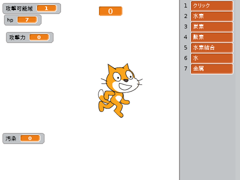The width and height of the screenshot is (240, 180).
Task: Click the 攻撃力 variable monitor
Action: pyautogui.click(x=29, y=37)
